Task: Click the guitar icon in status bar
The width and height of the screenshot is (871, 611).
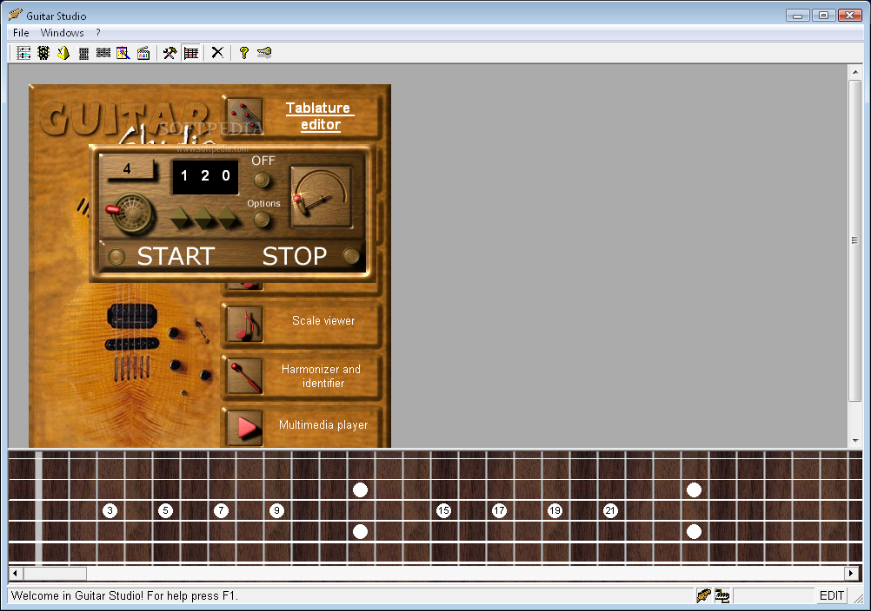Action: pos(704,596)
